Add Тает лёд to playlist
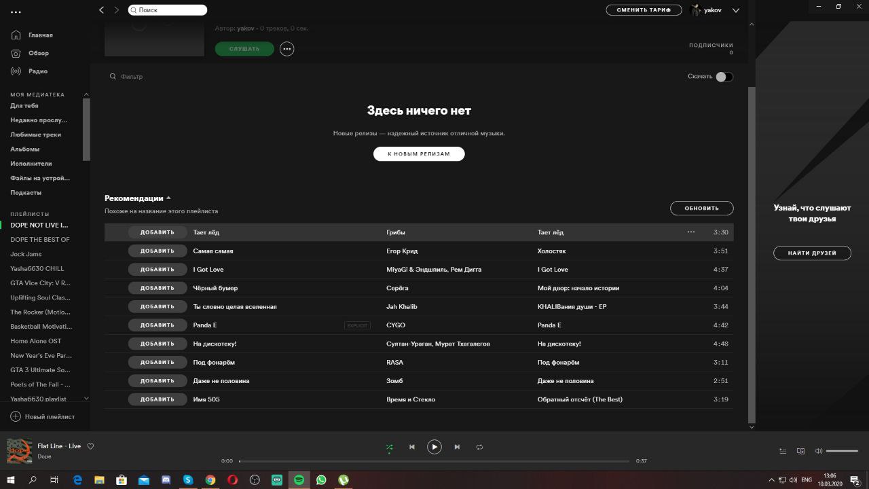869x489 pixels. pyautogui.click(x=158, y=232)
